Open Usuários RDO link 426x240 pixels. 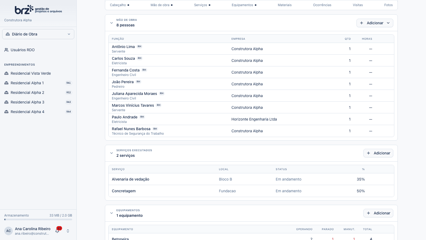point(38,50)
